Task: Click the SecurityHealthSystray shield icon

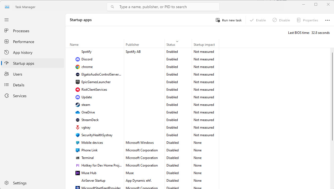Action: tap(78, 135)
